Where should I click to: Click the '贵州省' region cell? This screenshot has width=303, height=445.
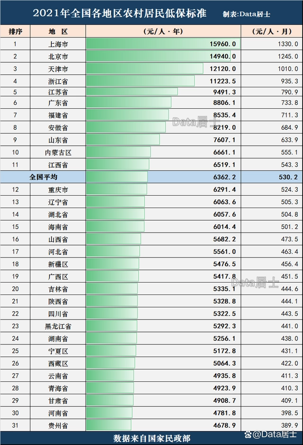click(58, 426)
